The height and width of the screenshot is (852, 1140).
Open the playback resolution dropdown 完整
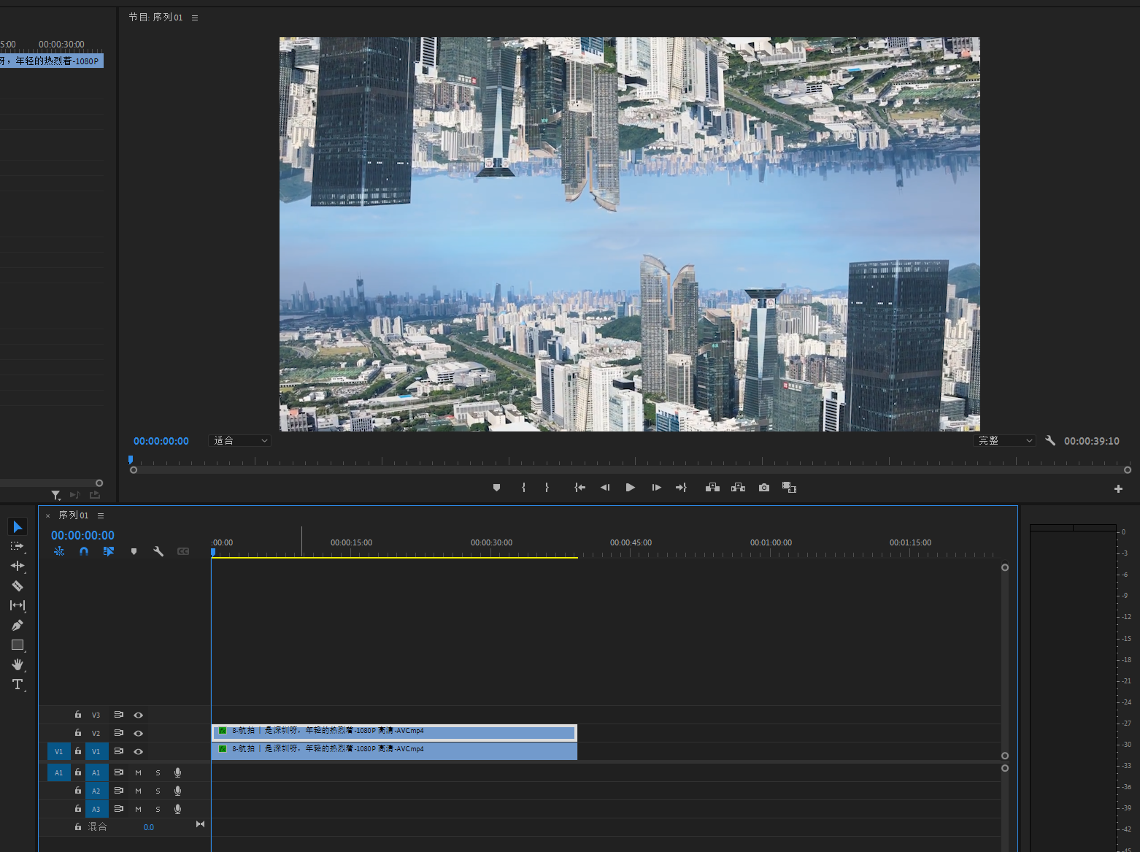tap(1005, 441)
